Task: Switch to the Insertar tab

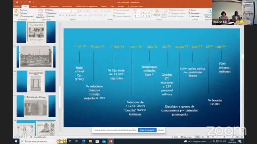Action: (34, 6)
